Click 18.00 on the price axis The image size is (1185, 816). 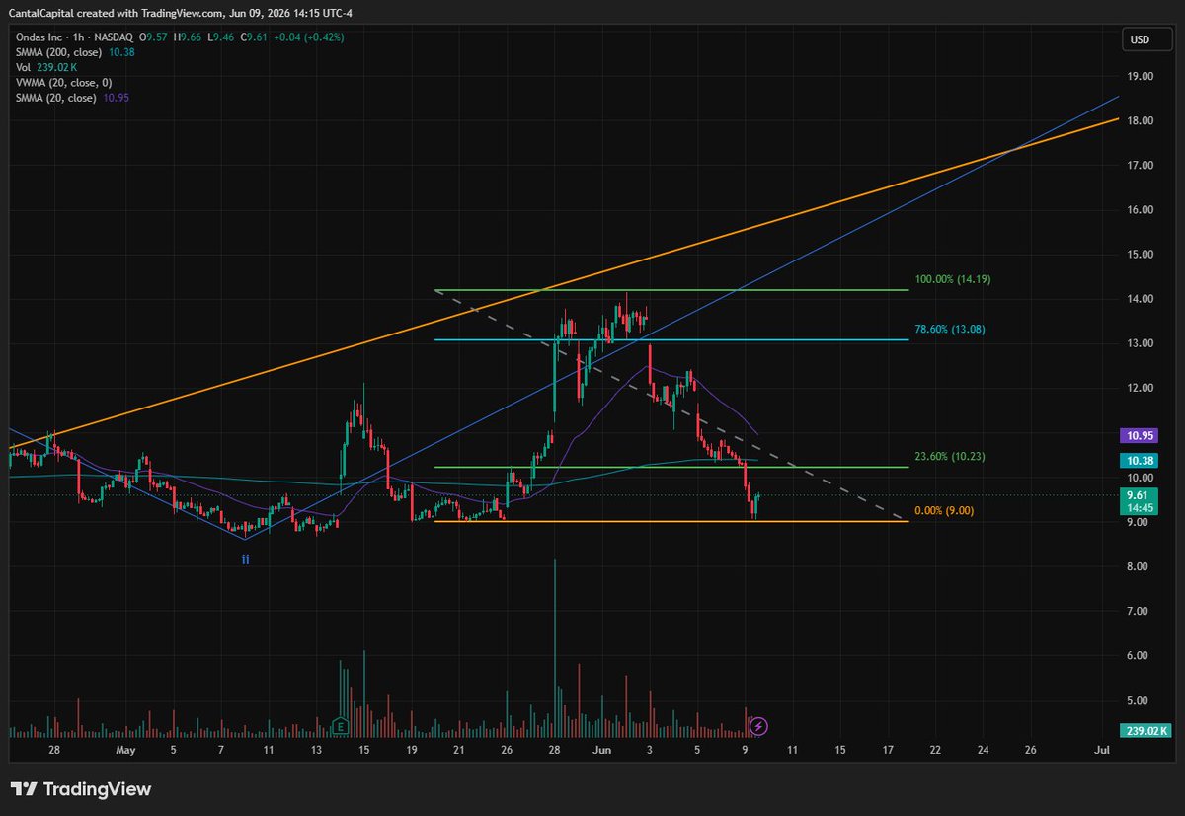(x=1142, y=120)
